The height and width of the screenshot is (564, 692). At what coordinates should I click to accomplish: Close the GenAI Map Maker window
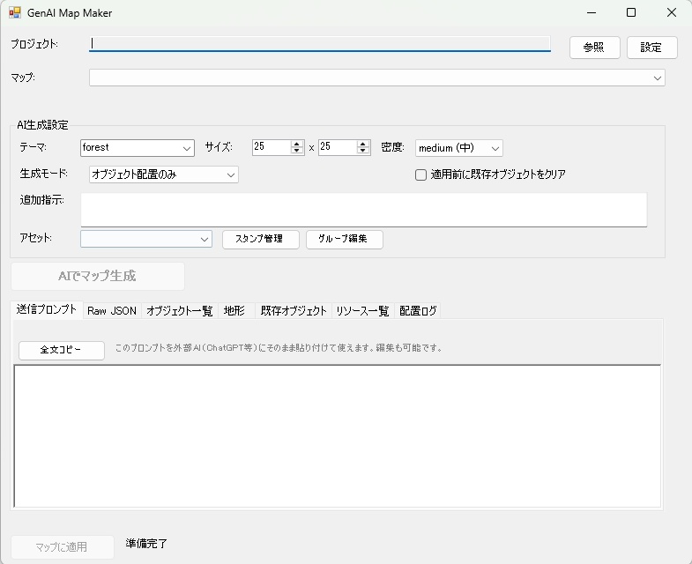[671, 13]
